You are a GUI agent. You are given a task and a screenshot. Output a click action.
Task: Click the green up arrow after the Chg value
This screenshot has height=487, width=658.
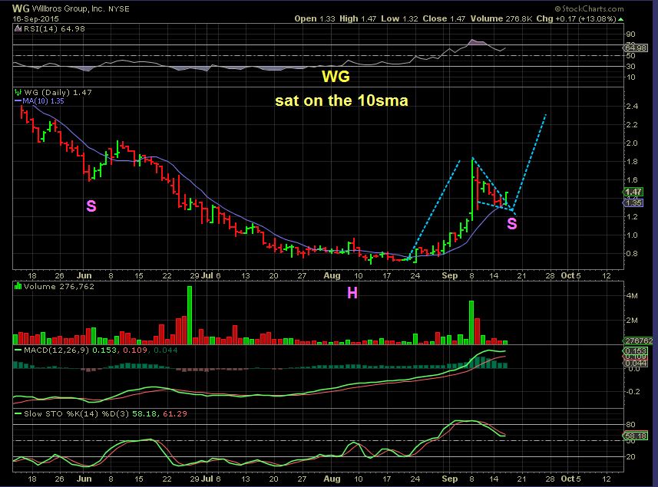click(620, 19)
